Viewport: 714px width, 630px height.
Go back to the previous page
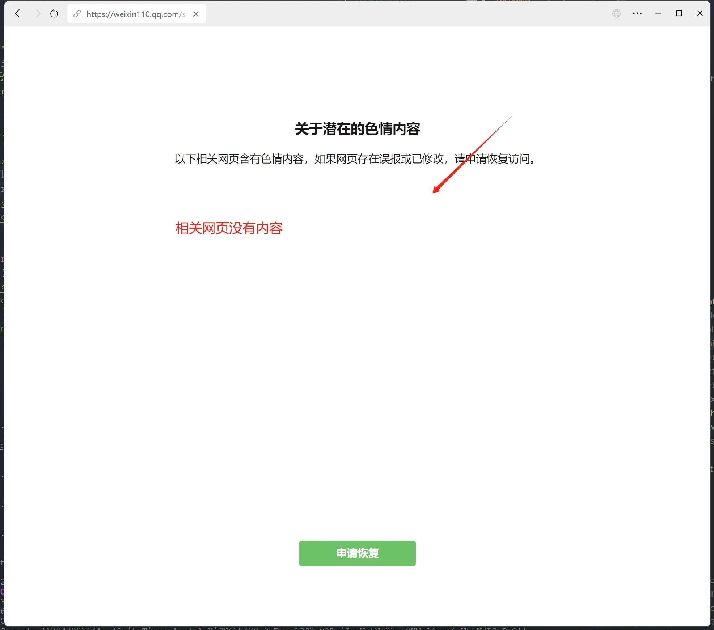(x=17, y=14)
